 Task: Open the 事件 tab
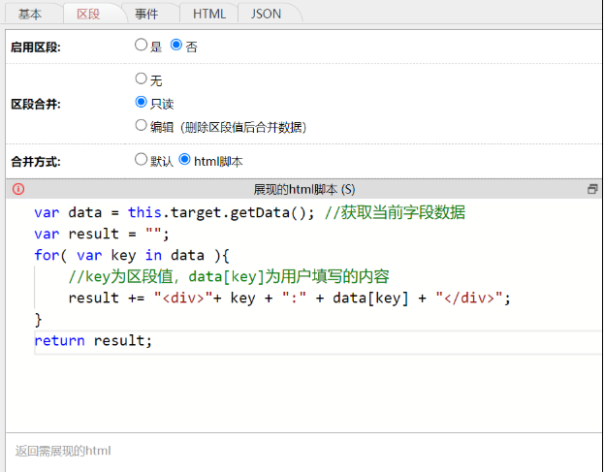coord(146,14)
